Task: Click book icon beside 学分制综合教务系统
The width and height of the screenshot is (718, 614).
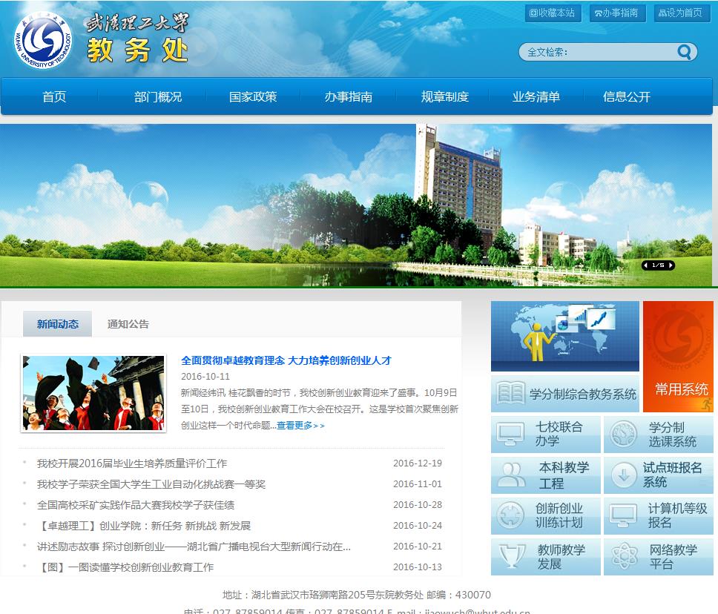Action: 510,393
